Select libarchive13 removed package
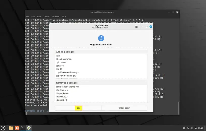 101,97
